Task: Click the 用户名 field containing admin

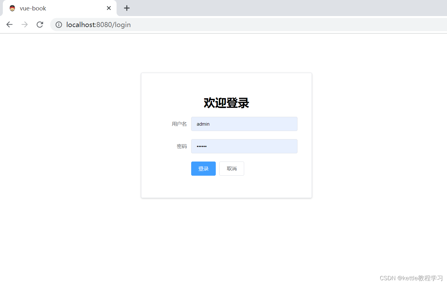Action: [x=244, y=124]
